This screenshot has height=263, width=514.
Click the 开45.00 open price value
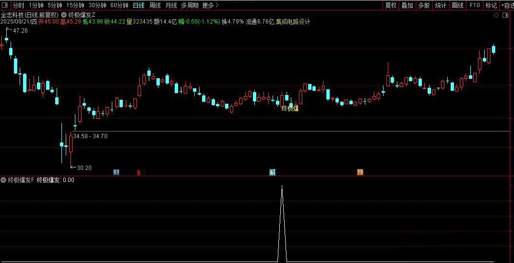(48, 22)
